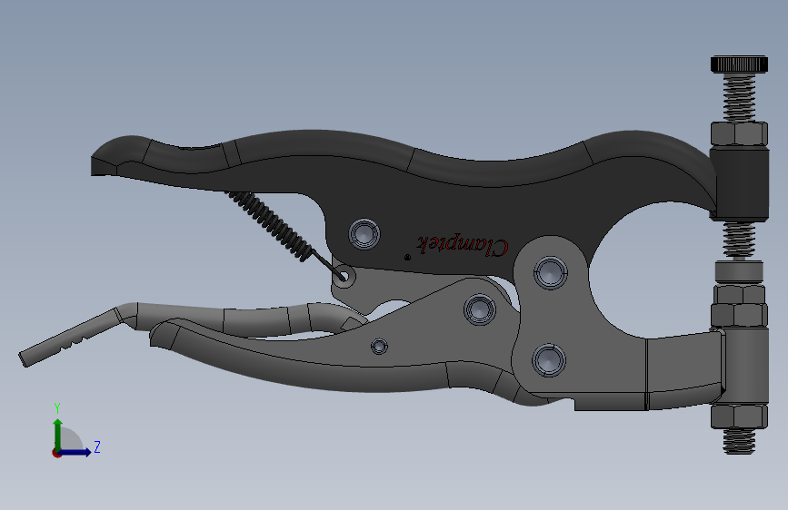
Task: Select the upper rivet on the gray link plate
Action: point(550,272)
